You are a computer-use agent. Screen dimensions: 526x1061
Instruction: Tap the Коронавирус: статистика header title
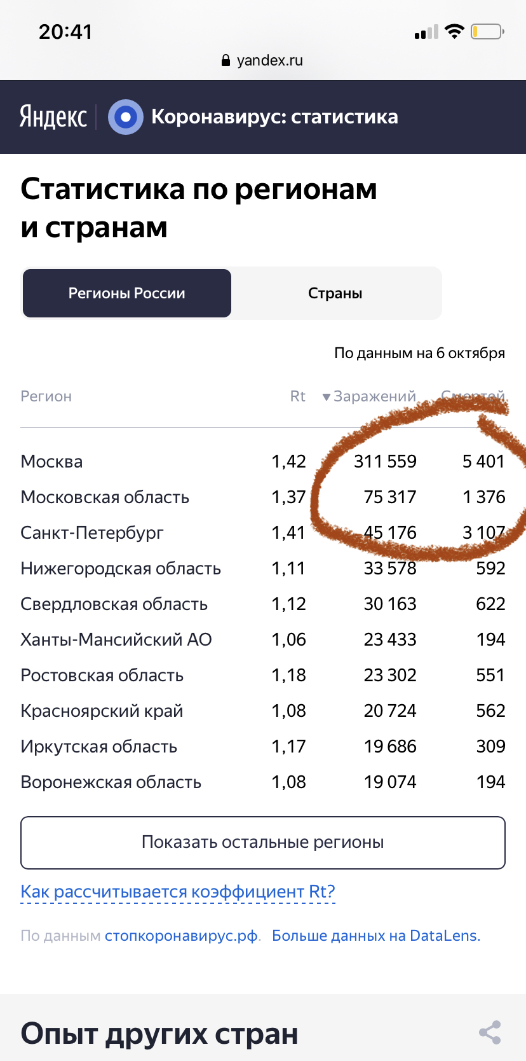[x=274, y=117]
